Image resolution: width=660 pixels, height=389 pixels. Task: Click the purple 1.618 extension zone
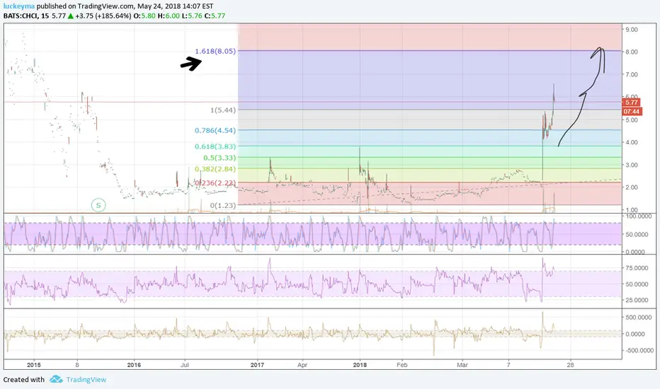coord(429,80)
